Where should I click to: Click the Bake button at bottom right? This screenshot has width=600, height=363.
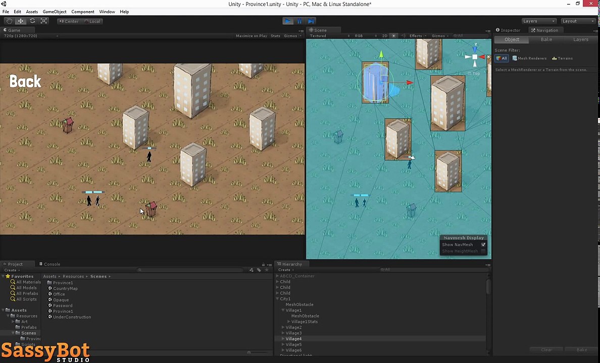tap(582, 349)
